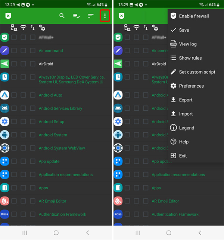Toggle Wi-Fi checkbox for Android System, left screen
Viewport: 224px width, 240px height.
pyautogui.click(x=23, y=135)
